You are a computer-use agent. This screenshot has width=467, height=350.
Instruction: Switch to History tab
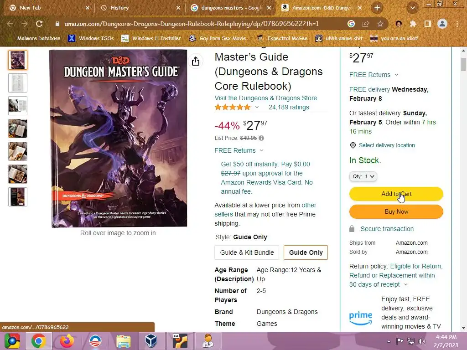(140, 8)
